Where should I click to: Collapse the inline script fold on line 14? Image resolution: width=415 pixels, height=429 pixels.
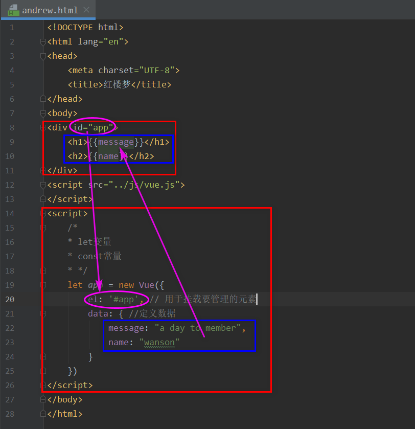click(x=43, y=213)
